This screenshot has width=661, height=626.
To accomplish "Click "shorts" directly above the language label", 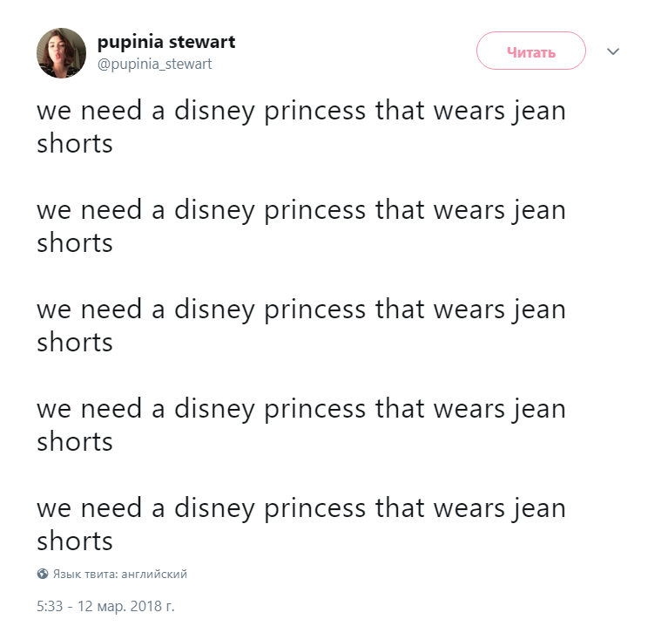I will coord(75,541).
